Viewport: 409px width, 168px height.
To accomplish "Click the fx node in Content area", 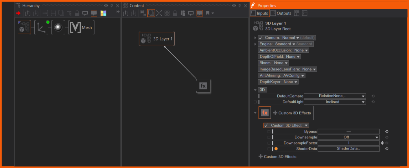I will (203, 86).
